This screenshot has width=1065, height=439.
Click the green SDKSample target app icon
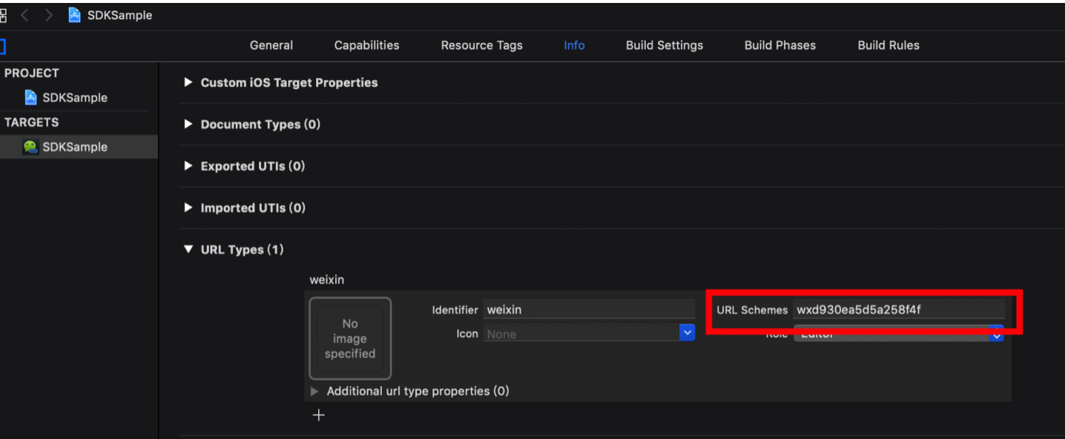coord(30,147)
